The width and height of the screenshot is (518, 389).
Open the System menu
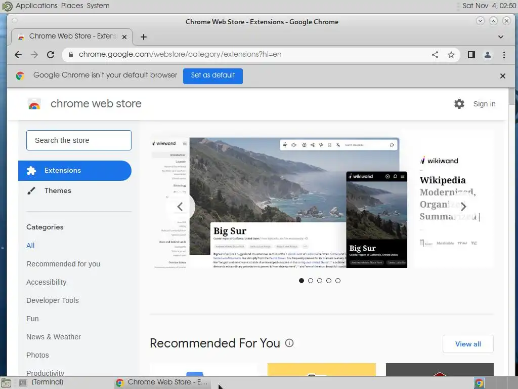[x=98, y=6]
